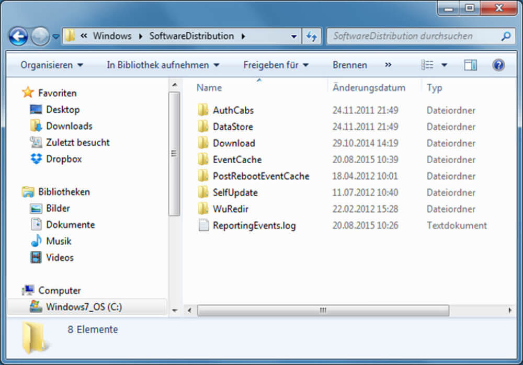
Task: Click the PostRebootEventCache folder name
Action: tap(261, 176)
